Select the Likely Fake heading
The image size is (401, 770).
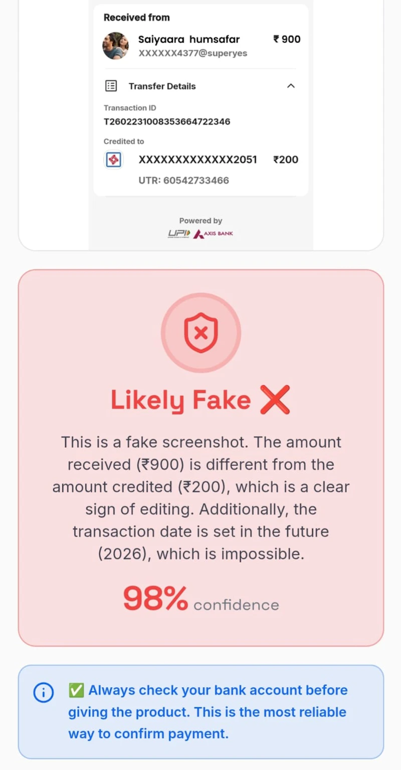coord(180,399)
